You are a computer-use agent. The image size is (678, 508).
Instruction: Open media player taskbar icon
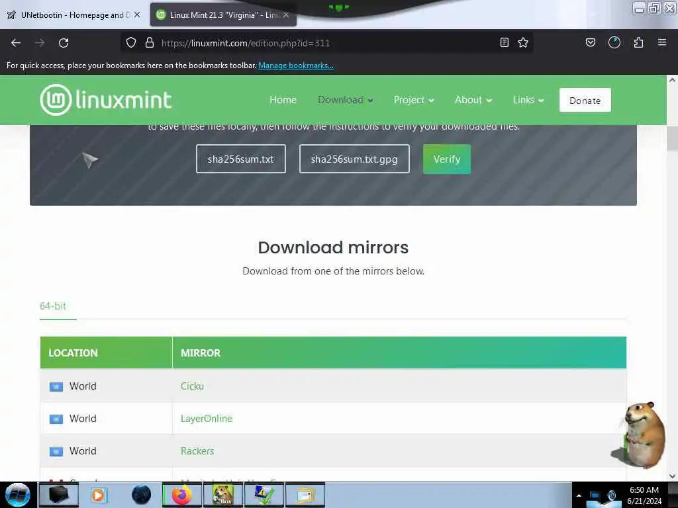coord(98,495)
